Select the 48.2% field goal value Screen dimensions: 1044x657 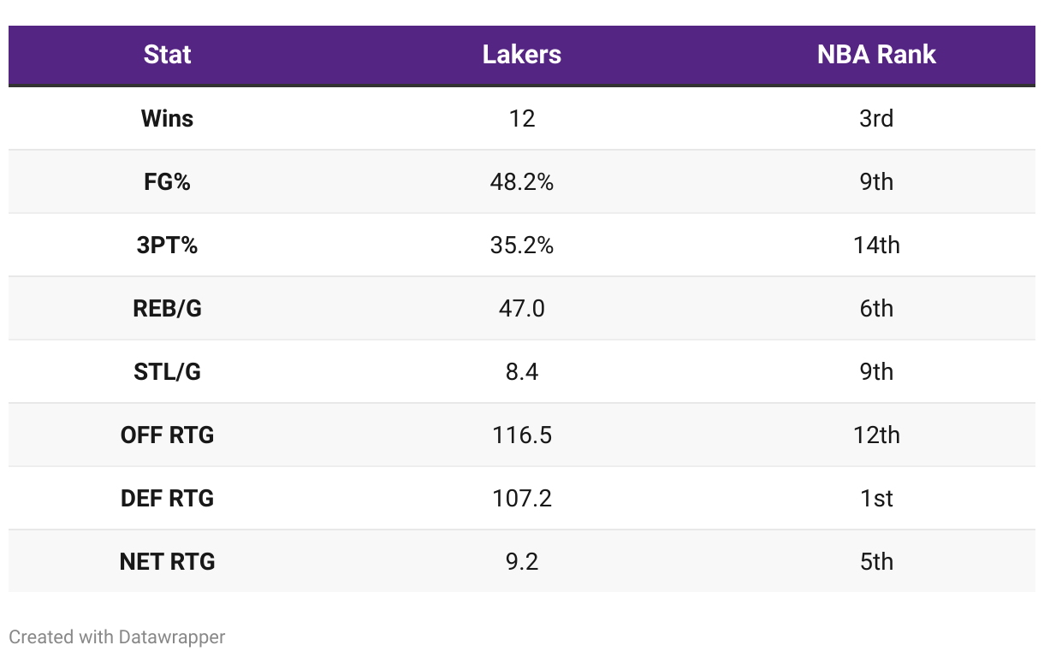522,181
